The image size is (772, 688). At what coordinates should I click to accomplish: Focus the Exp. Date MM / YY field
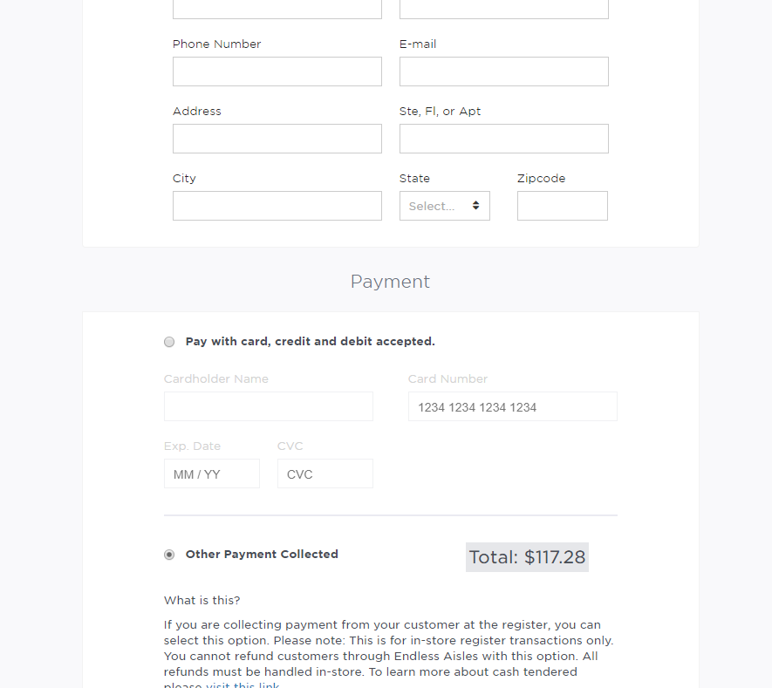pyautogui.click(x=211, y=473)
